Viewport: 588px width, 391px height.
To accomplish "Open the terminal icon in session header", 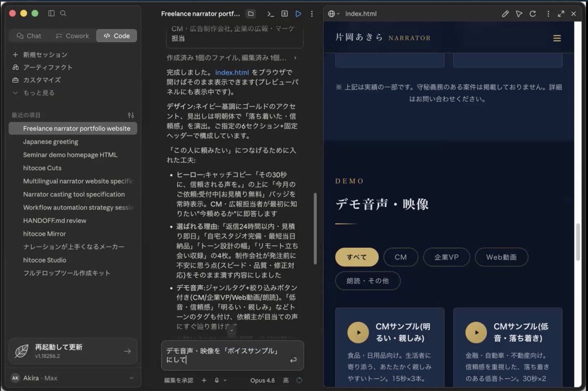I will 270,14.
